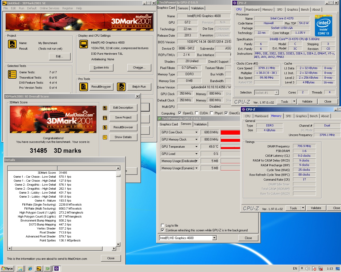Toggle the PhysX checkbox in GPU-Z
This screenshot has width=341, height=272.
coord(212,113)
